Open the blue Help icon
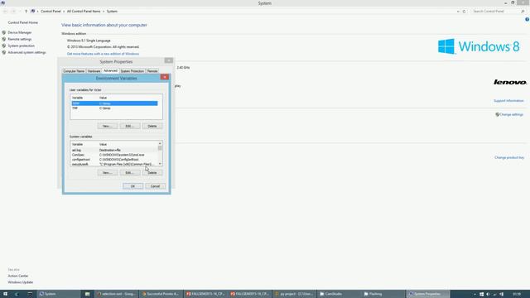Screen dimensions: 530x298 pyautogui.click(x=527, y=20)
